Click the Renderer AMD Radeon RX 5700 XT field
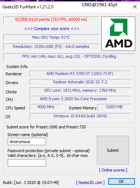Screen dimensions: 140x188 pos(80,74)
